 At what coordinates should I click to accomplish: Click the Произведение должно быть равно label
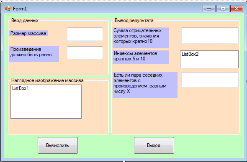[x=34, y=54]
